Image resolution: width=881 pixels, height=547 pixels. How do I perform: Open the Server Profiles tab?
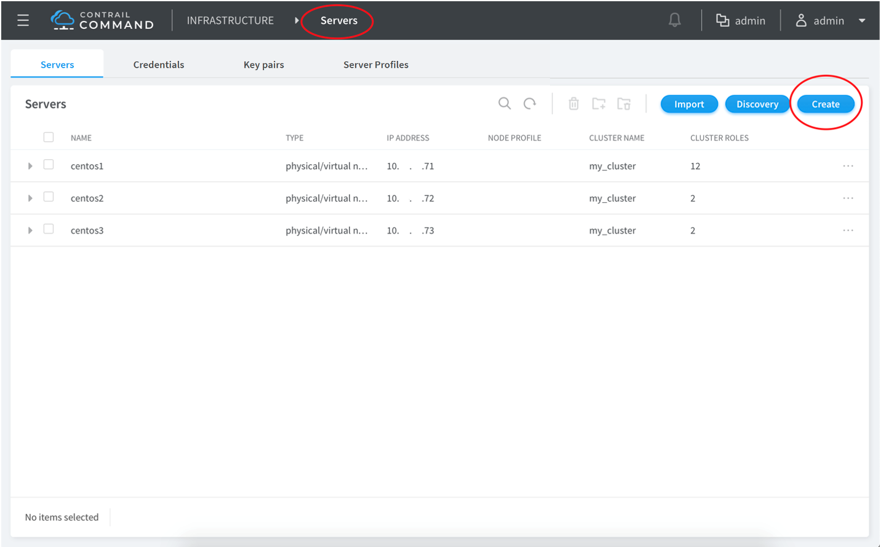375,65
